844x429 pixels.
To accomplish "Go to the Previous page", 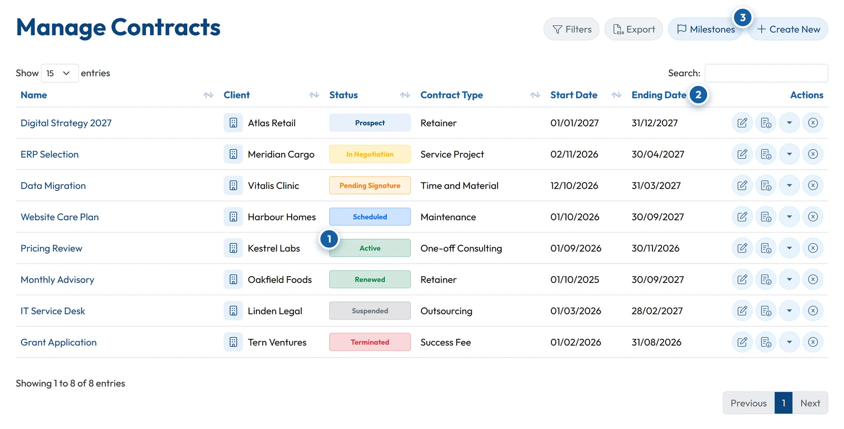I will (749, 403).
